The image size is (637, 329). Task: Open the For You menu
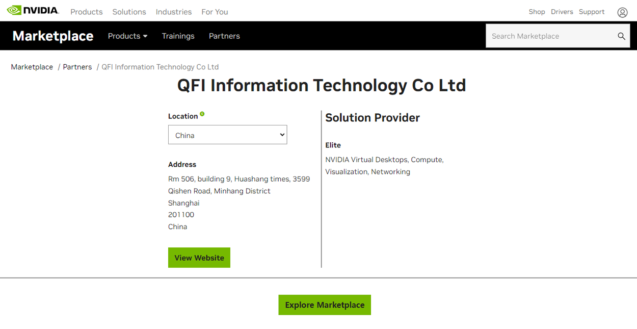coord(215,12)
